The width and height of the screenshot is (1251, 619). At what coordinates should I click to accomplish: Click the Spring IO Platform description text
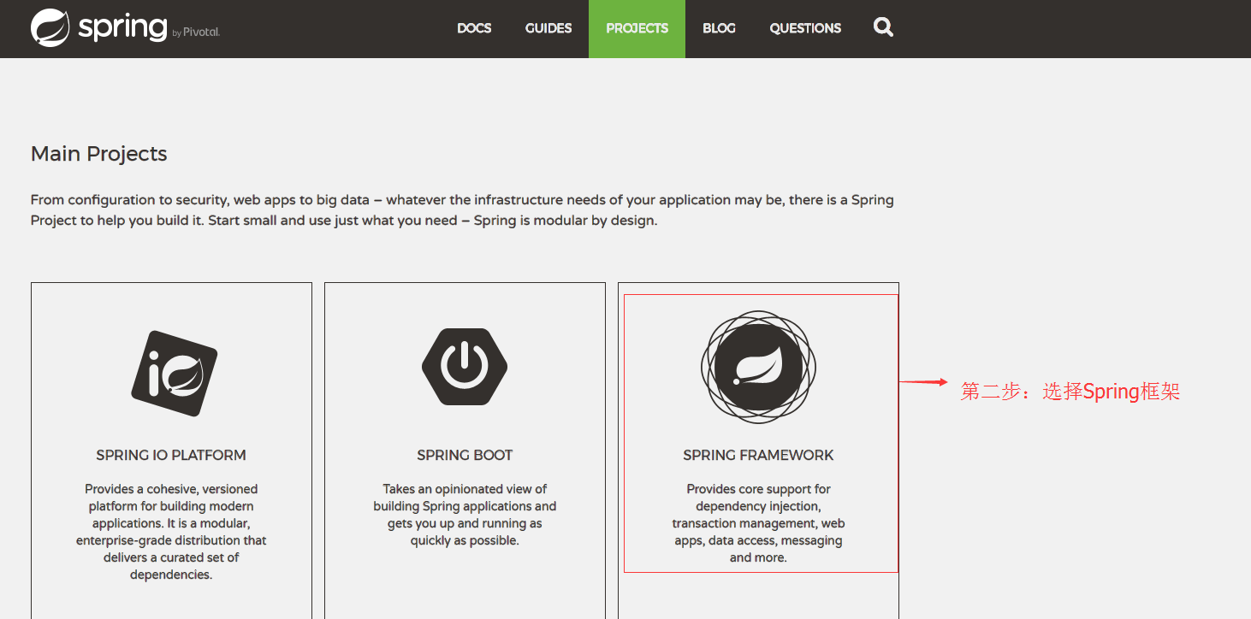pos(171,532)
